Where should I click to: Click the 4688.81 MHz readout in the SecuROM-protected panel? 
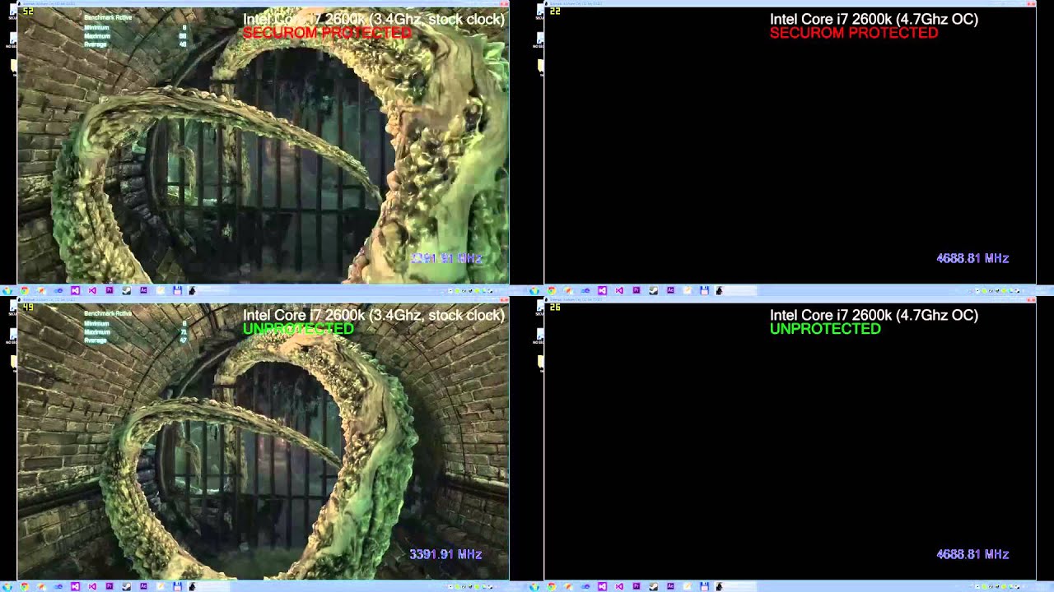pos(972,258)
